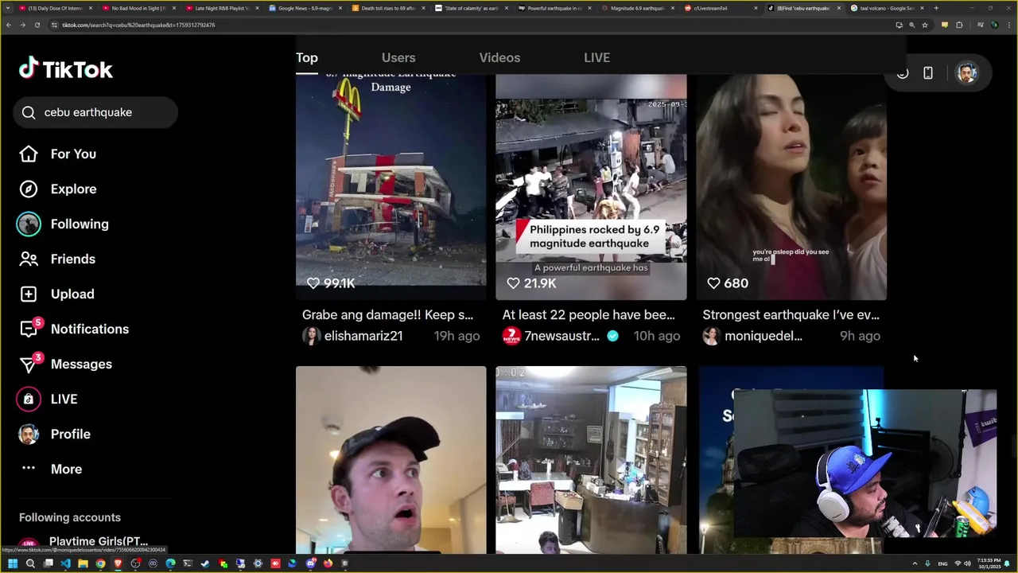The image size is (1018, 573).
Task: Click 'Strongest earthquake I've ev...' caption
Action: coord(791,315)
